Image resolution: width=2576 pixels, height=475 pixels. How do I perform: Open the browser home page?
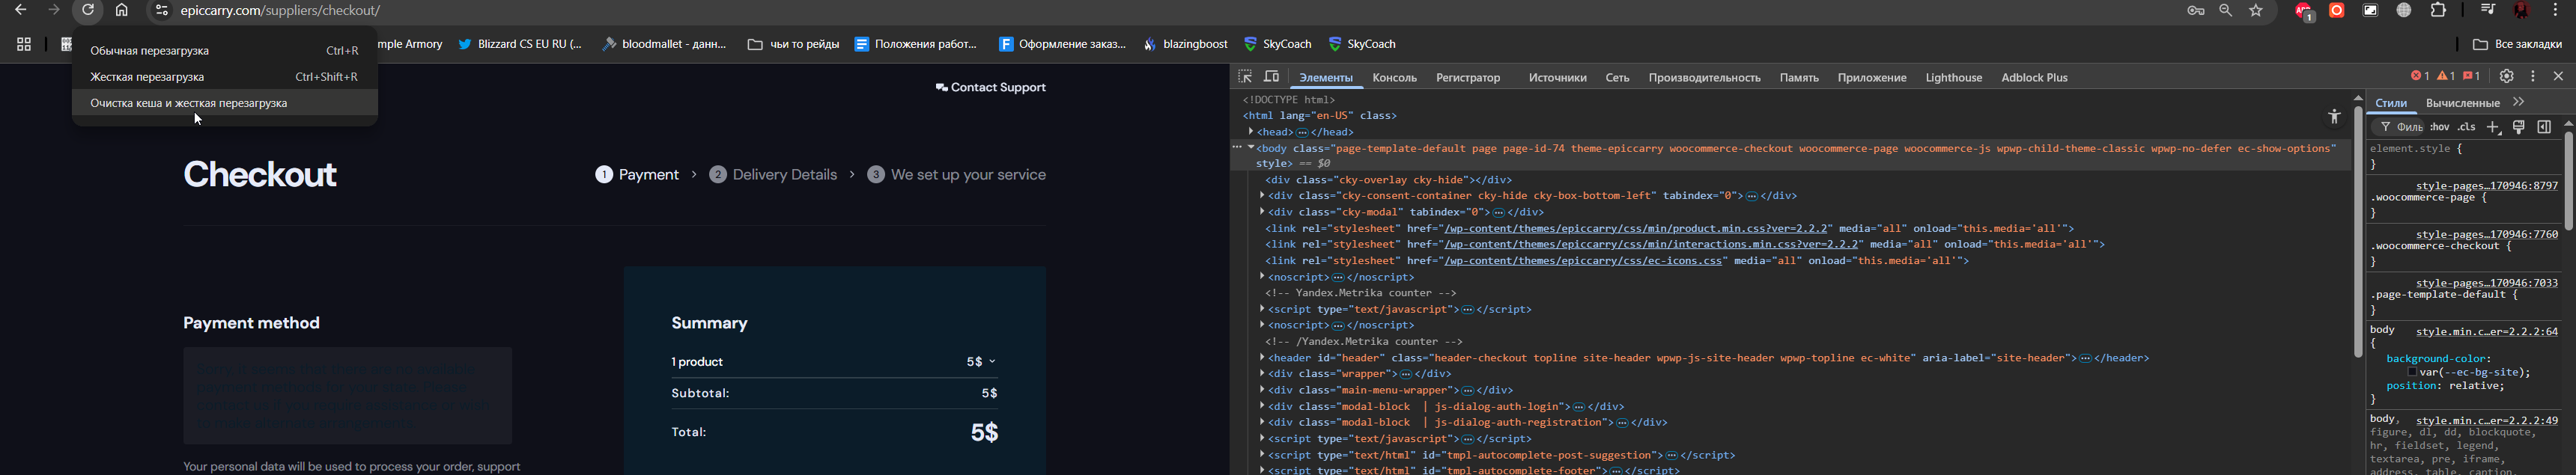(x=122, y=11)
